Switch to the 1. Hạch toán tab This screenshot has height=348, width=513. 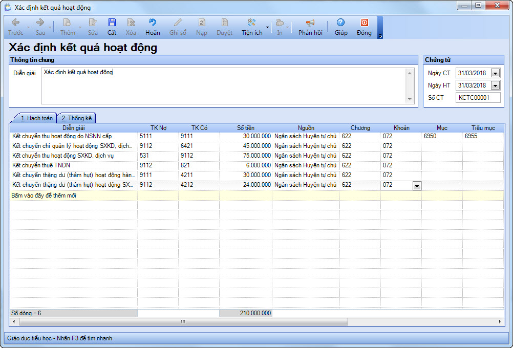(37, 118)
